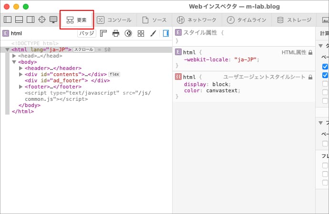
Task: Click the print media styles printer icon
Action: (x=116, y=33)
